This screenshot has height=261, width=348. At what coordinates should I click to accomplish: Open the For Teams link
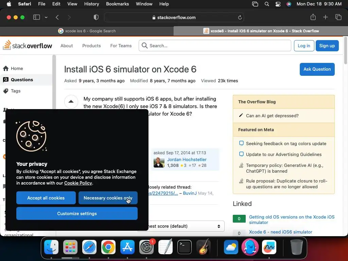[121, 46]
